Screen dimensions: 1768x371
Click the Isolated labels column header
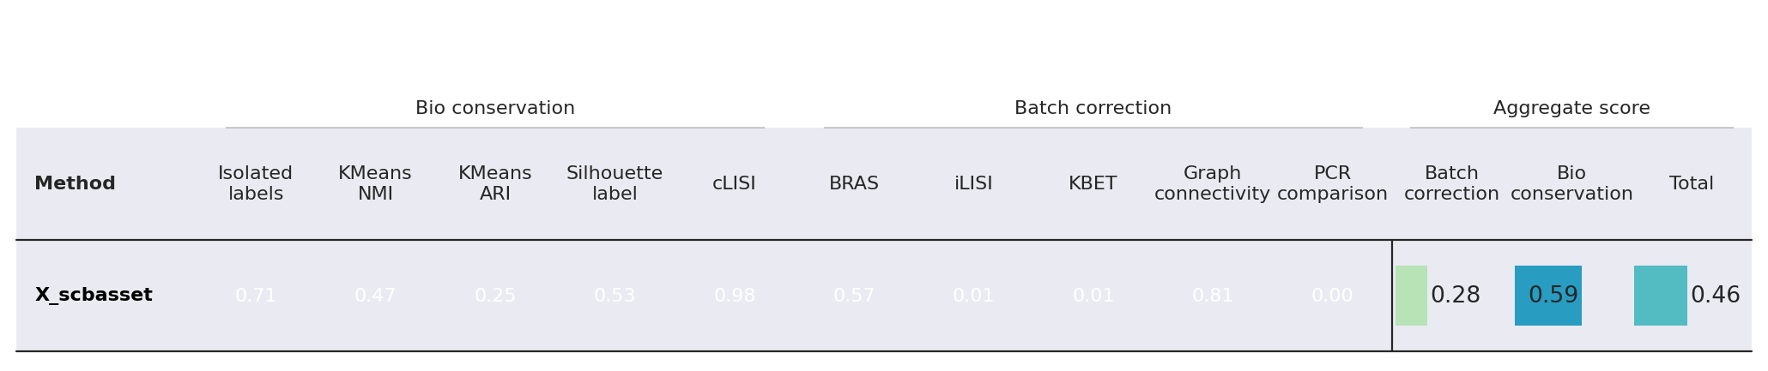tap(255, 184)
